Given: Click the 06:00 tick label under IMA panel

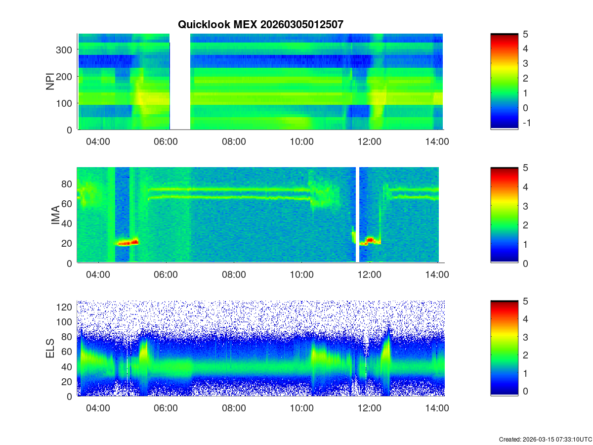Looking at the screenshot, I should click(166, 275).
